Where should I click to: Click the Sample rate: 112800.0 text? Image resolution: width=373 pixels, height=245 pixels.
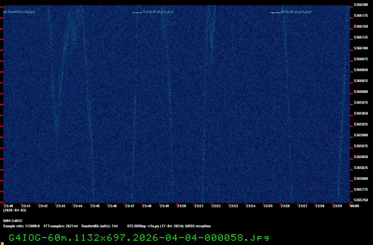point(21,226)
